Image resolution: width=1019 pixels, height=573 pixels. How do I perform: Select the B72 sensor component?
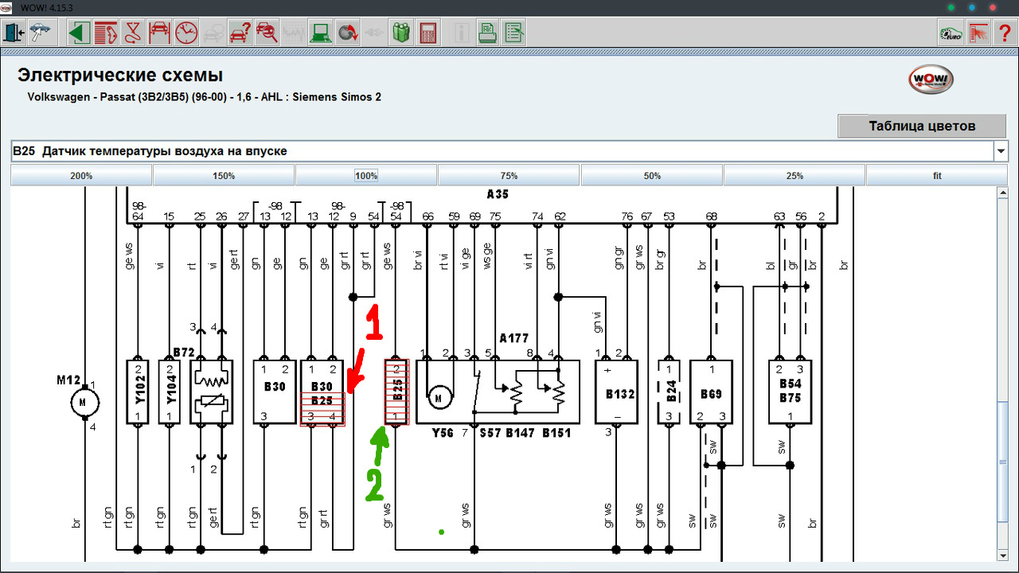[x=211, y=392]
